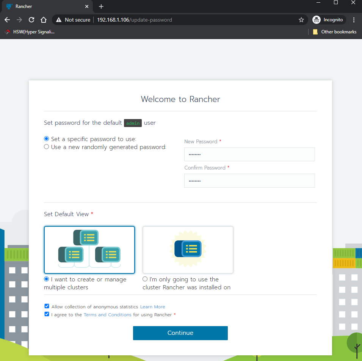This screenshot has height=361, width=362.
Task: Select the Rancher browser tab
Action: (x=47, y=6)
